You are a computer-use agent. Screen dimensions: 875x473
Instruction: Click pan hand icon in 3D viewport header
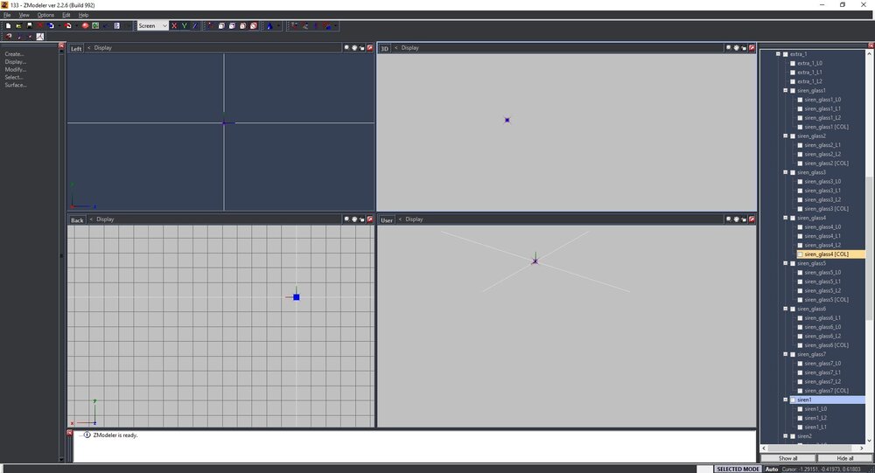[x=736, y=48]
